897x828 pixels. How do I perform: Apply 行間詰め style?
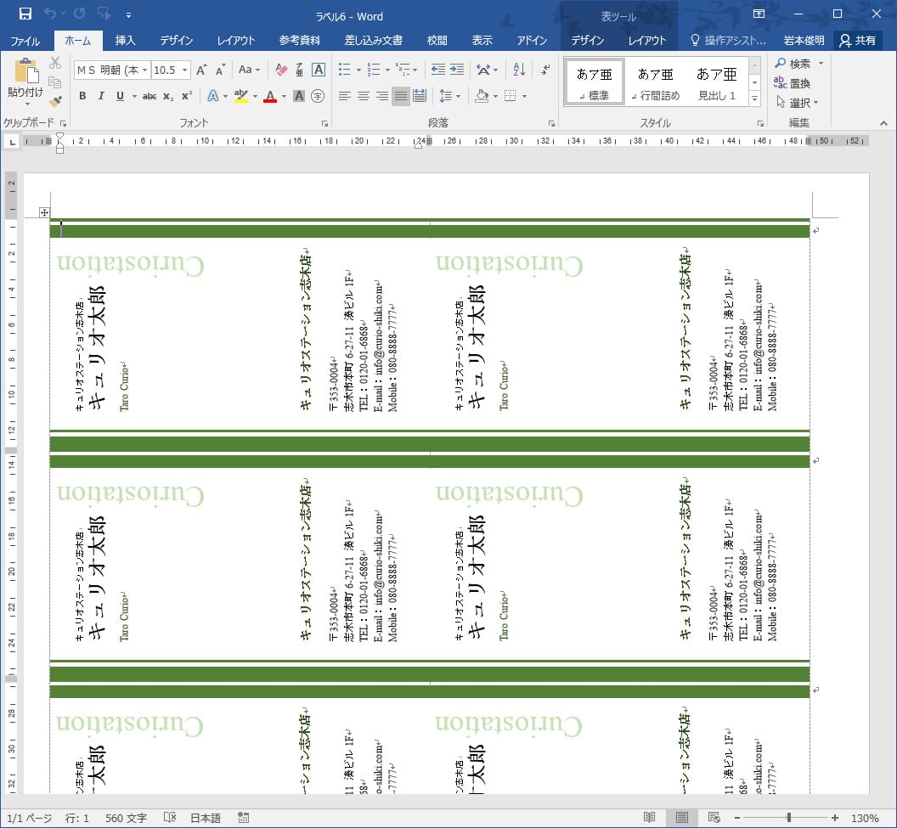click(x=656, y=82)
